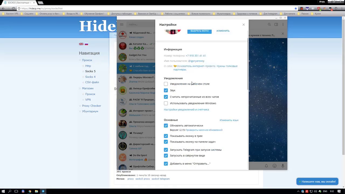This screenshot has width=345, height=194.
Task: Click 'ИЗМЕНИТЬ' profile link
Action: 223,31
